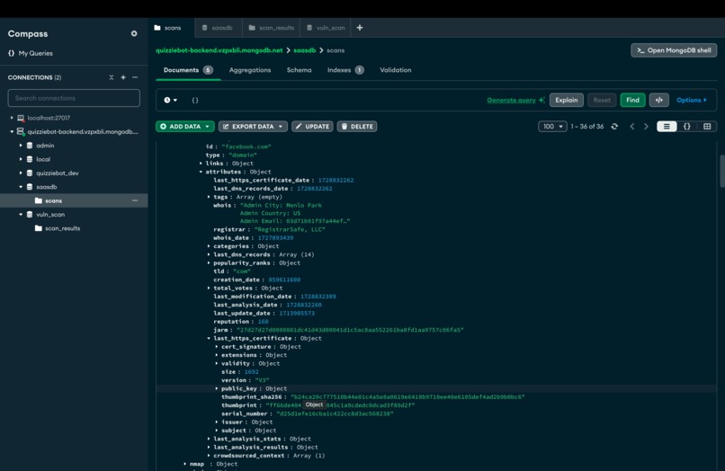This screenshot has width=725, height=471.
Task: Expand the quizziebot_dev database
Action: (21, 173)
